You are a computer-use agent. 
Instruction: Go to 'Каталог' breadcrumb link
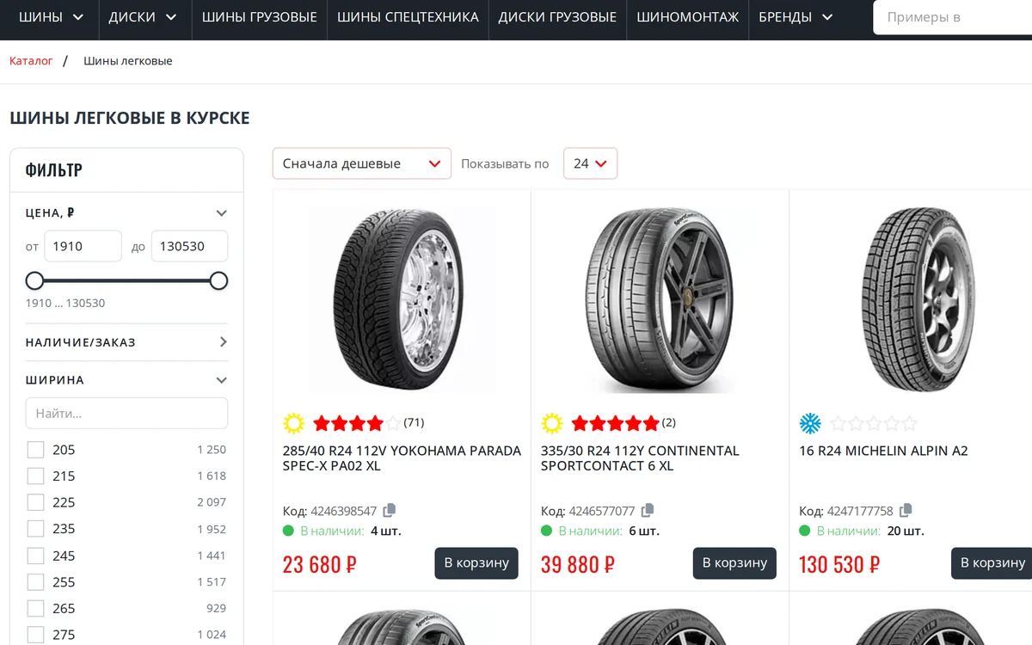coord(31,61)
